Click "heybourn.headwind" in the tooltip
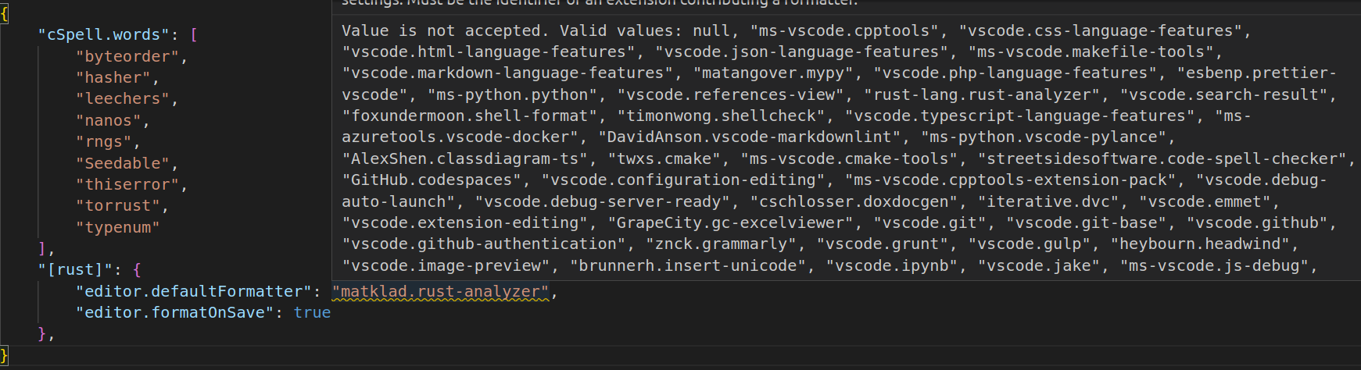 pos(1200,244)
